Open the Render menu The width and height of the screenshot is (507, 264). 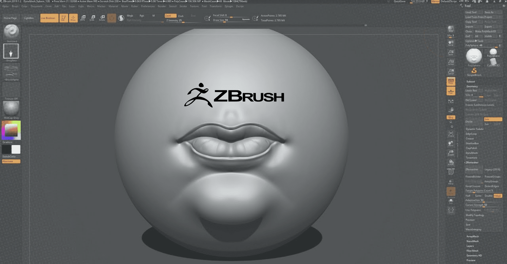162,6
